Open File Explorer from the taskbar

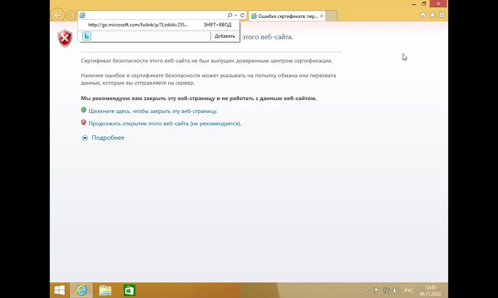pyautogui.click(x=105, y=290)
